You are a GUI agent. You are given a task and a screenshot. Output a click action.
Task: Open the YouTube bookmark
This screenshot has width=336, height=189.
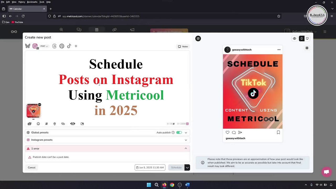click(x=17, y=22)
